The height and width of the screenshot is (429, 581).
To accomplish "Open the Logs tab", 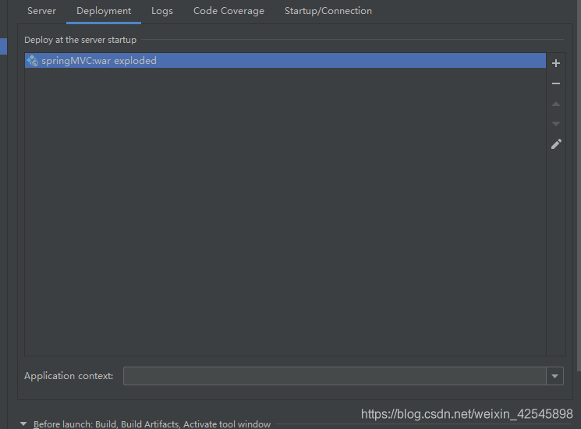I will click(162, 11).
